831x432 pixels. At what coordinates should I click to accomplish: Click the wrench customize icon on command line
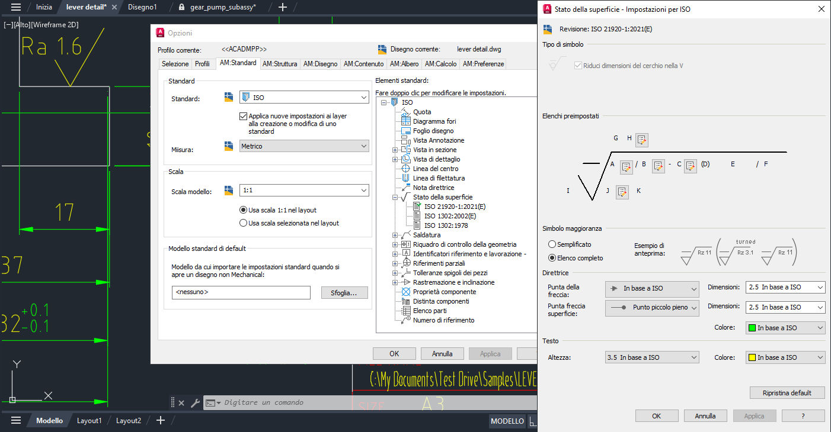[195, 403]
